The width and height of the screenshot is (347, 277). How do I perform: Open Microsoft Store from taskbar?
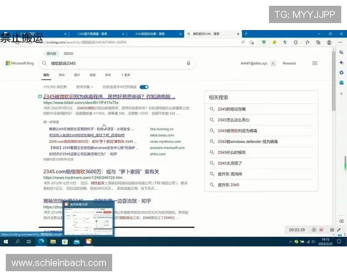pyautogui.click(x=65, y=241)
